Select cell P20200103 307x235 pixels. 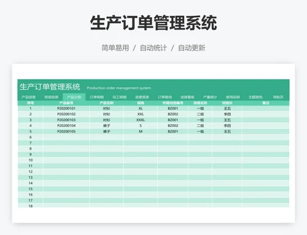point(66,120)
